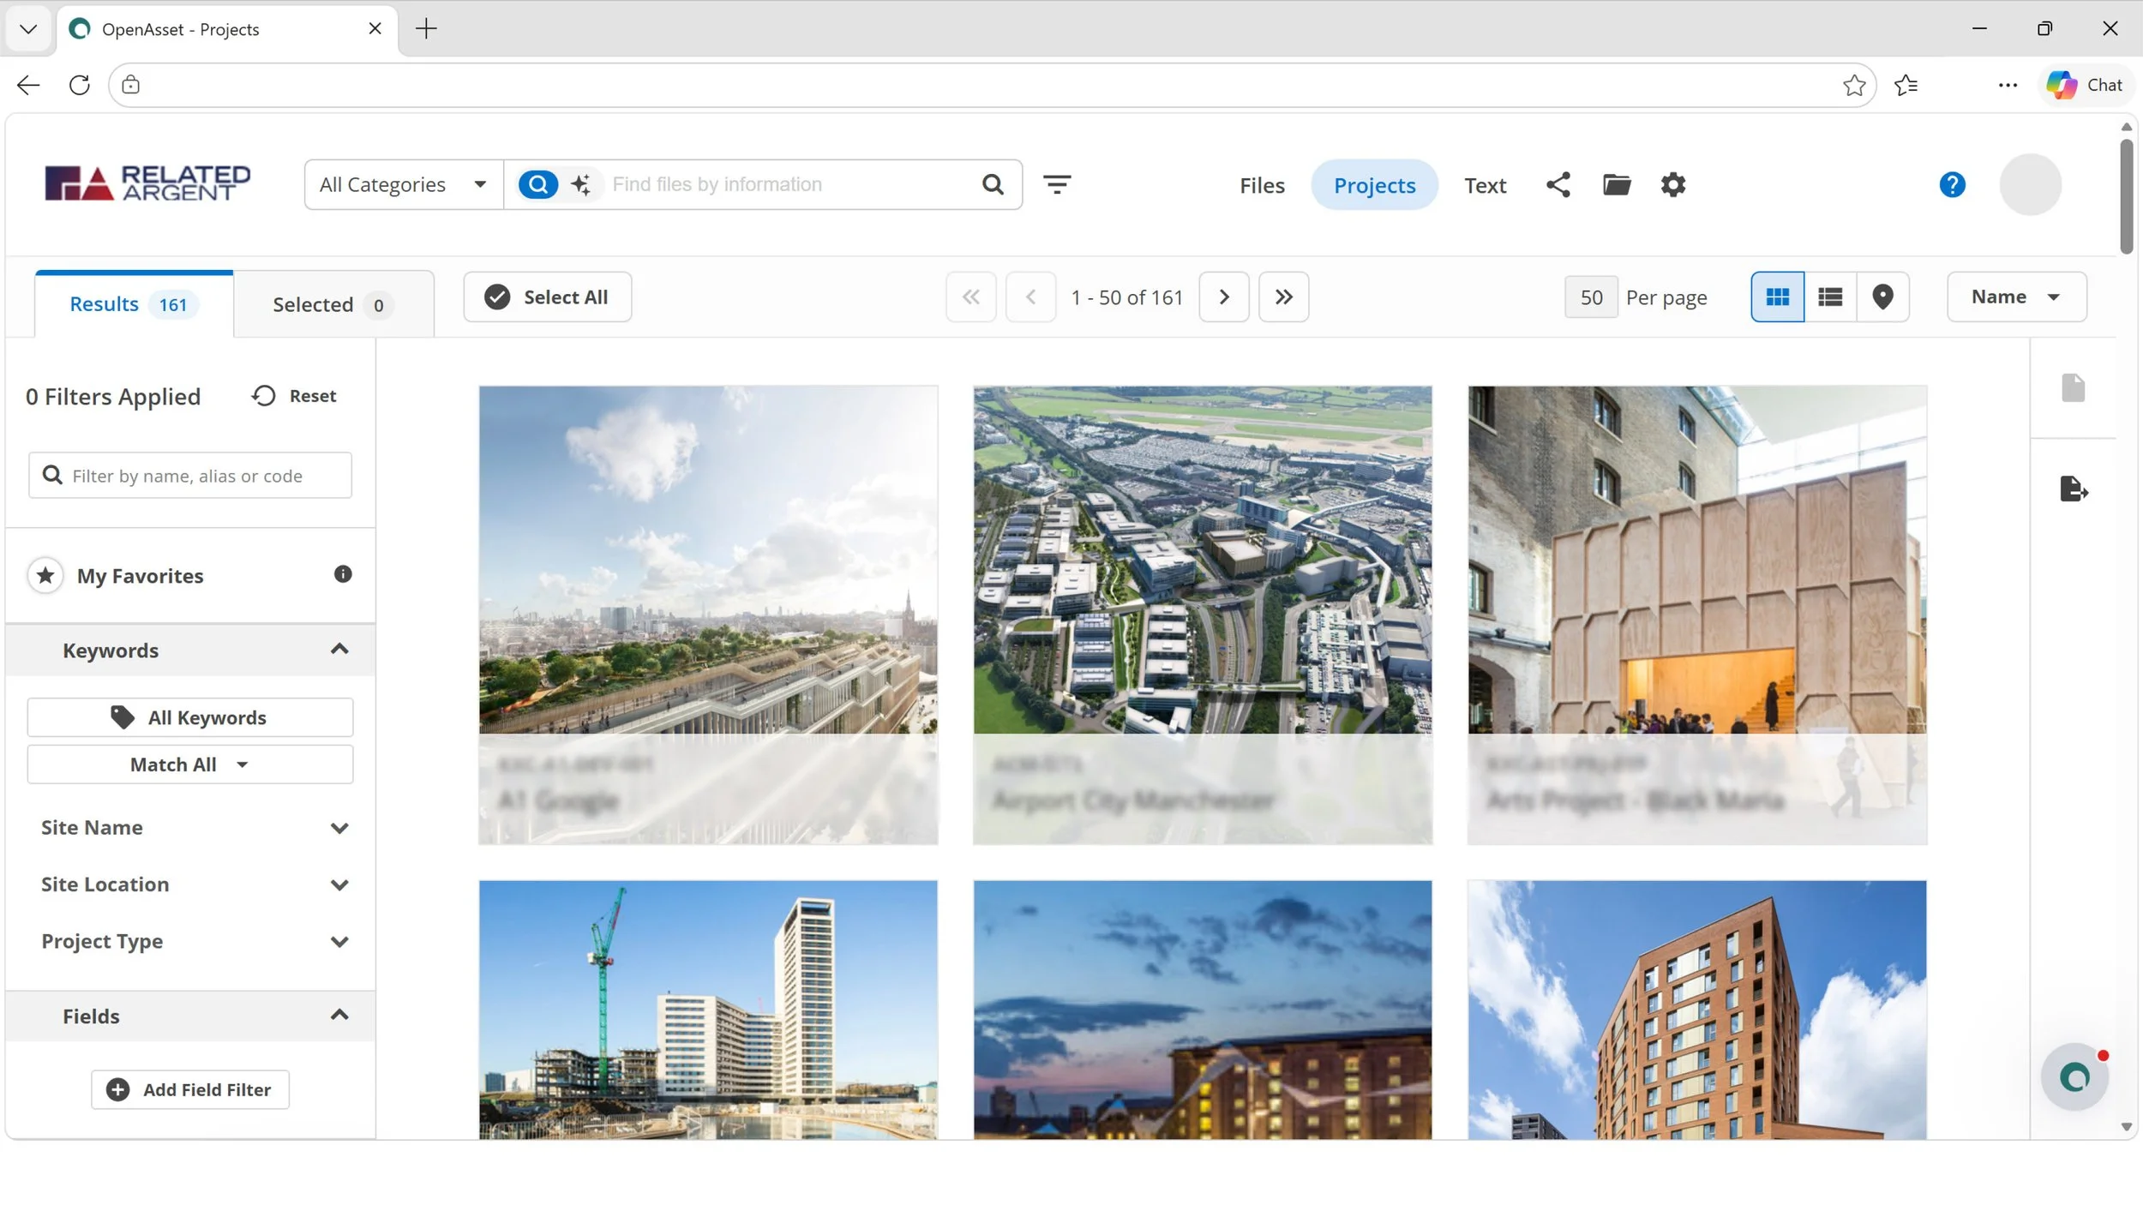Open the Match All dropdown
This screenshot has height=1205, width=2143.
tap(190, 764)
